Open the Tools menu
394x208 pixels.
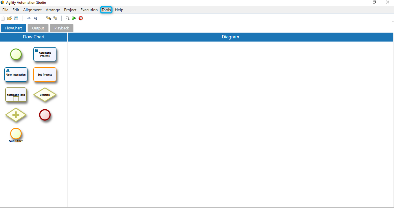[106, 10]
